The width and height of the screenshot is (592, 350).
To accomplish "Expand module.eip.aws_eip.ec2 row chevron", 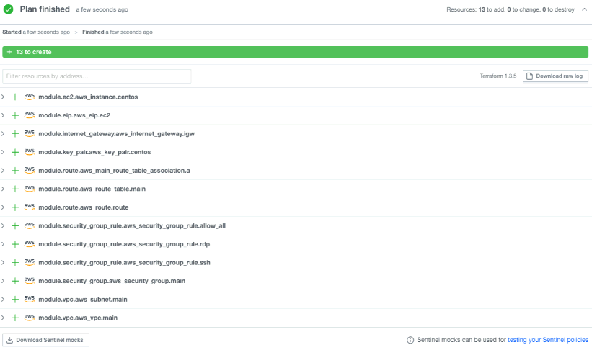I will tap(3, 115).
